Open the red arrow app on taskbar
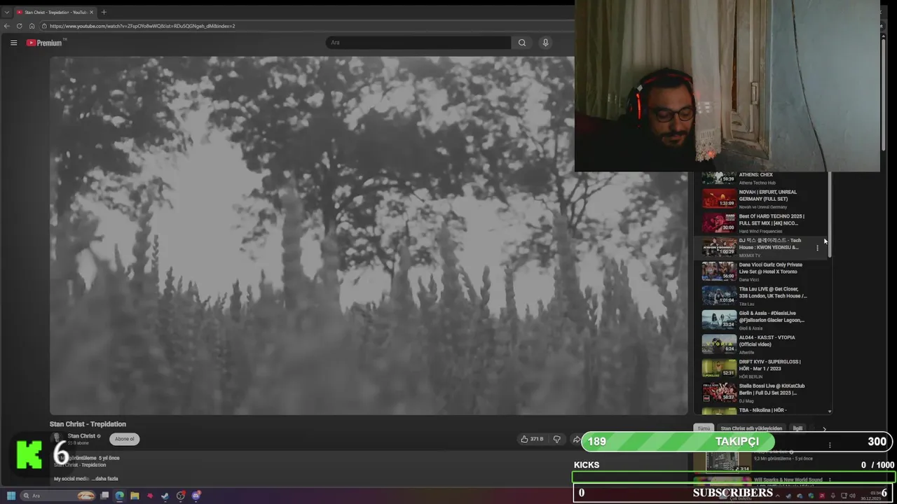Image resolution: width=897 pixels, height=504 pixels. coord(150,496)
